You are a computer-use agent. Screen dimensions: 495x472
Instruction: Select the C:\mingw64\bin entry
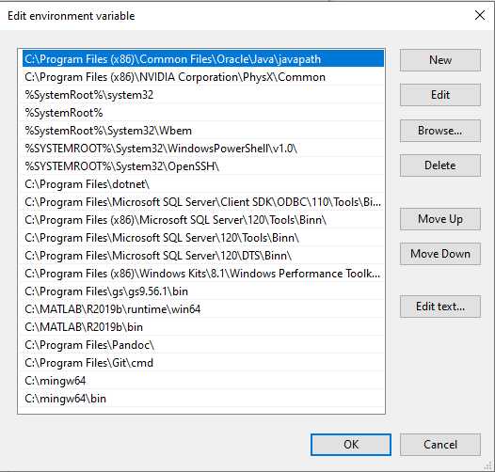click(x=203, y=399)
